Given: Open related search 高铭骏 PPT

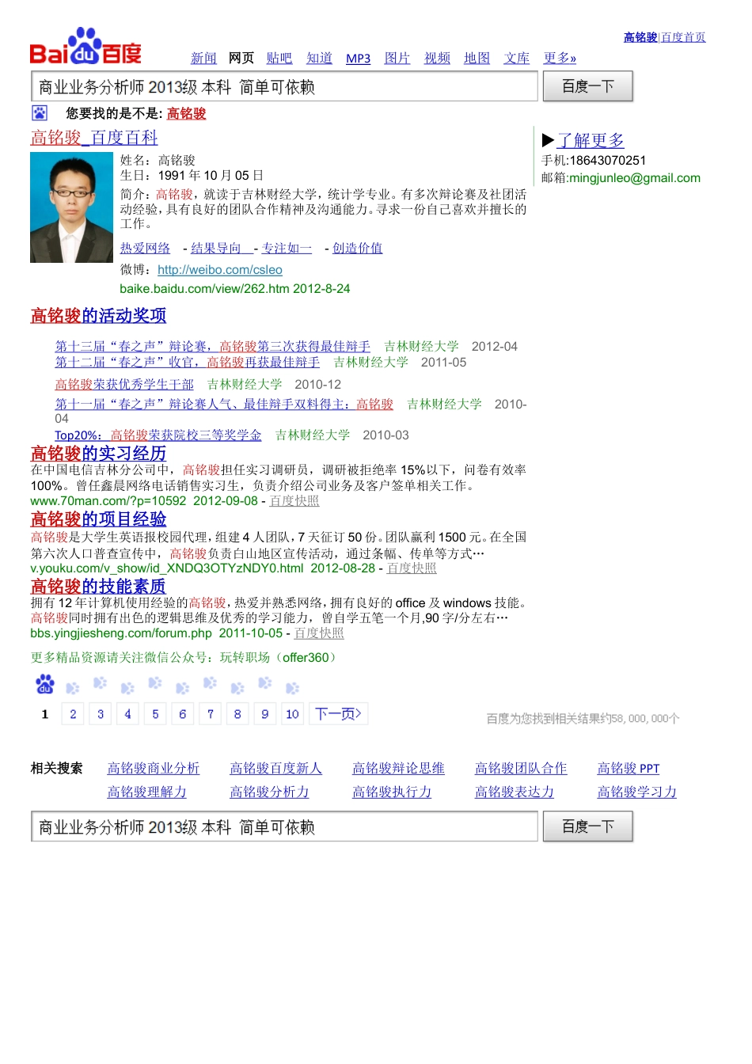Looking at the screenshot, I should click(629, 768).
